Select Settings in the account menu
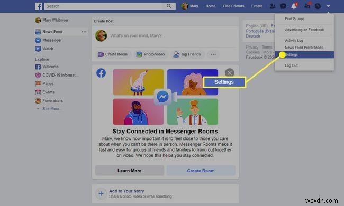 tap(304, 55)
